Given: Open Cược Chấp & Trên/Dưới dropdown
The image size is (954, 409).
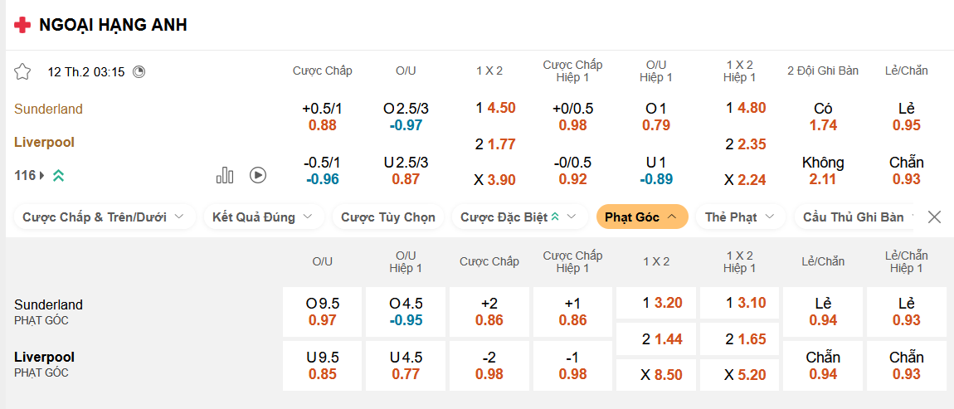Looking at the screenshot, I should [105, 217].
